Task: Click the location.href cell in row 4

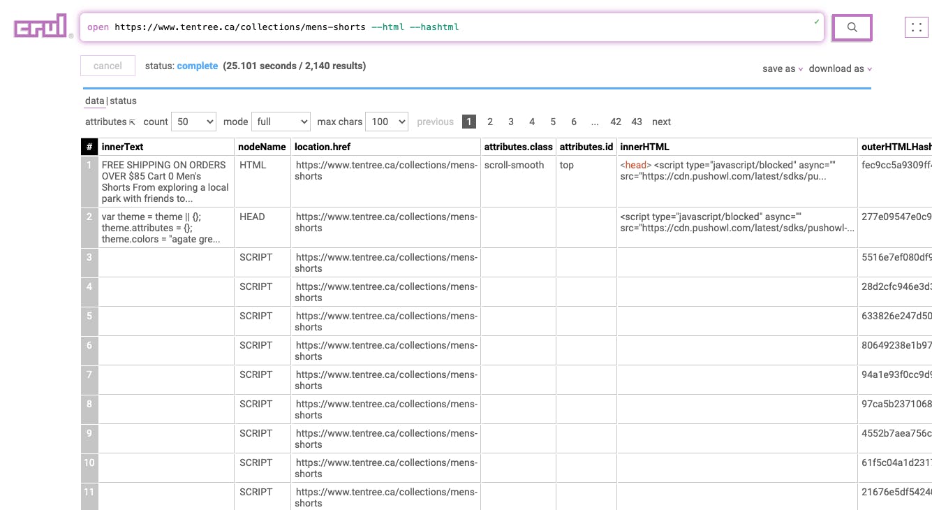Action: coord(385,292)
